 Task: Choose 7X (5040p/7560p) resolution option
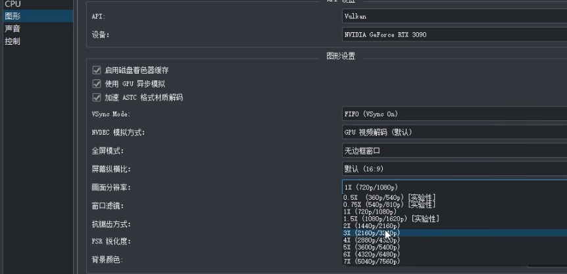[372, 262]
